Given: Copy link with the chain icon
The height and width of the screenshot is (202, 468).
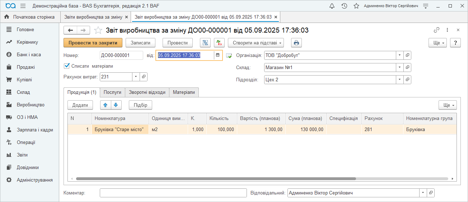Looking at the screenshot, I should coord(437,30).
